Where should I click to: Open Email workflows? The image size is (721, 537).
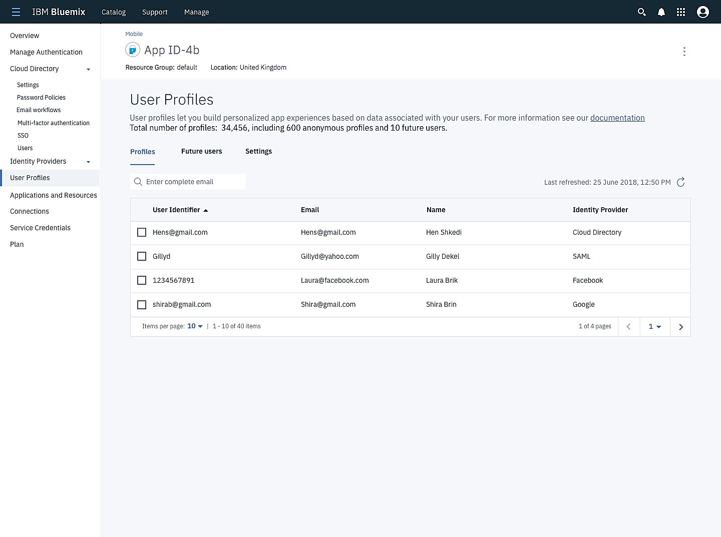pos(39,110)
